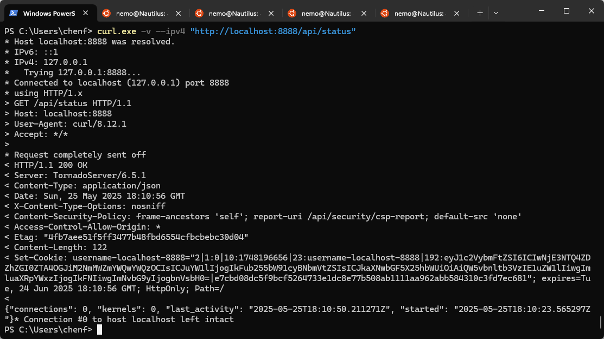Viewport: 604px width, 339px height.
Task: Close the first nemo@Nautilus tab
Action: 178,13
